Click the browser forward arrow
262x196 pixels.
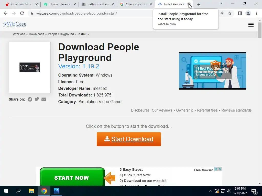tap(14, 13)
